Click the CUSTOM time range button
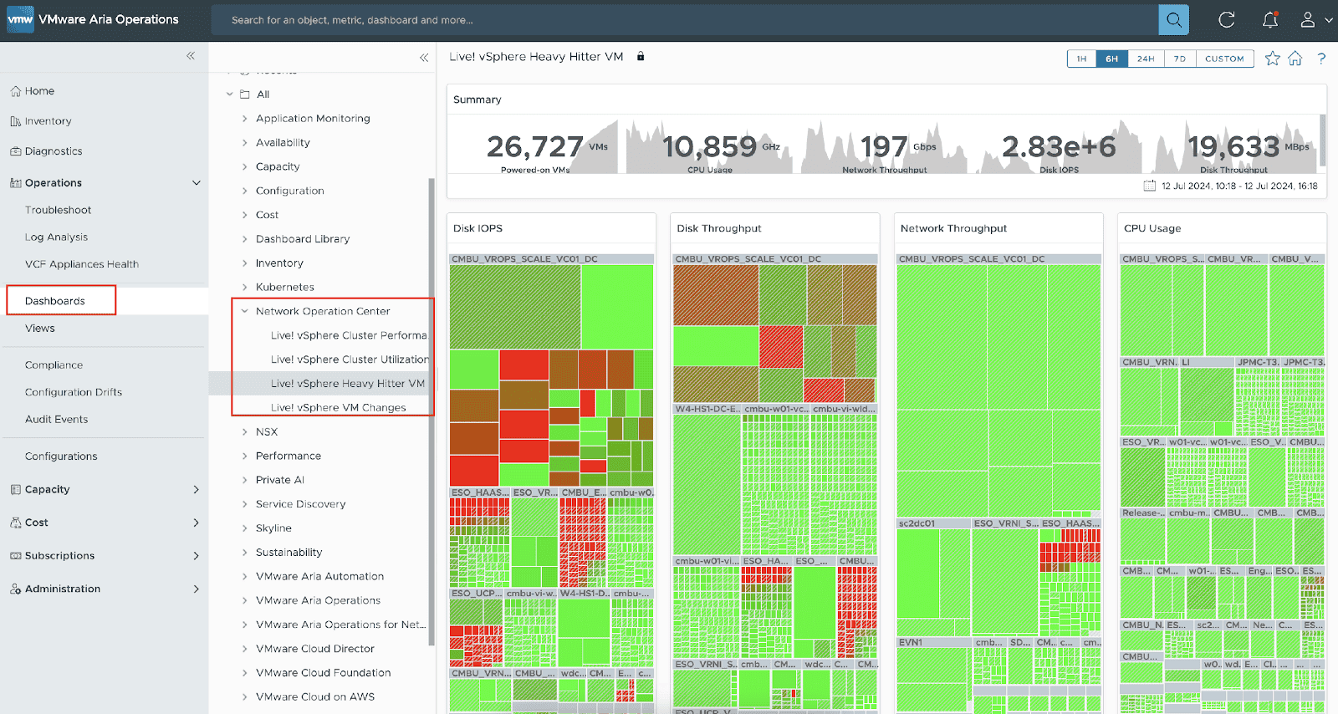 [x=1224, y=59]
